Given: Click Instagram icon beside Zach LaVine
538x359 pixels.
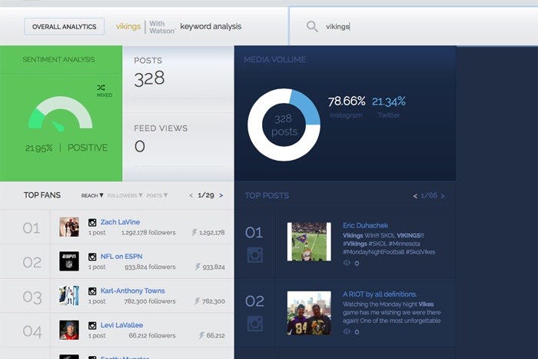Looking at the screenshot, I should (92, 222).
